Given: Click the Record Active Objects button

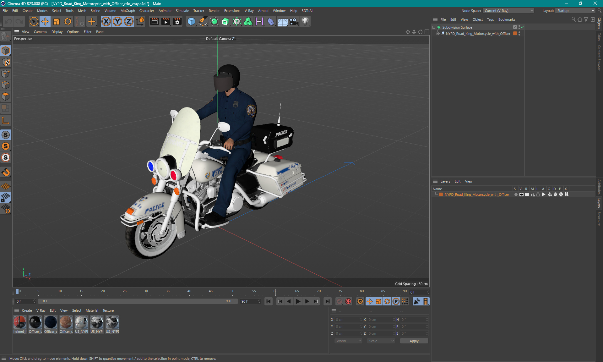Looking at the screenshot, I should [x=340, y=301].
